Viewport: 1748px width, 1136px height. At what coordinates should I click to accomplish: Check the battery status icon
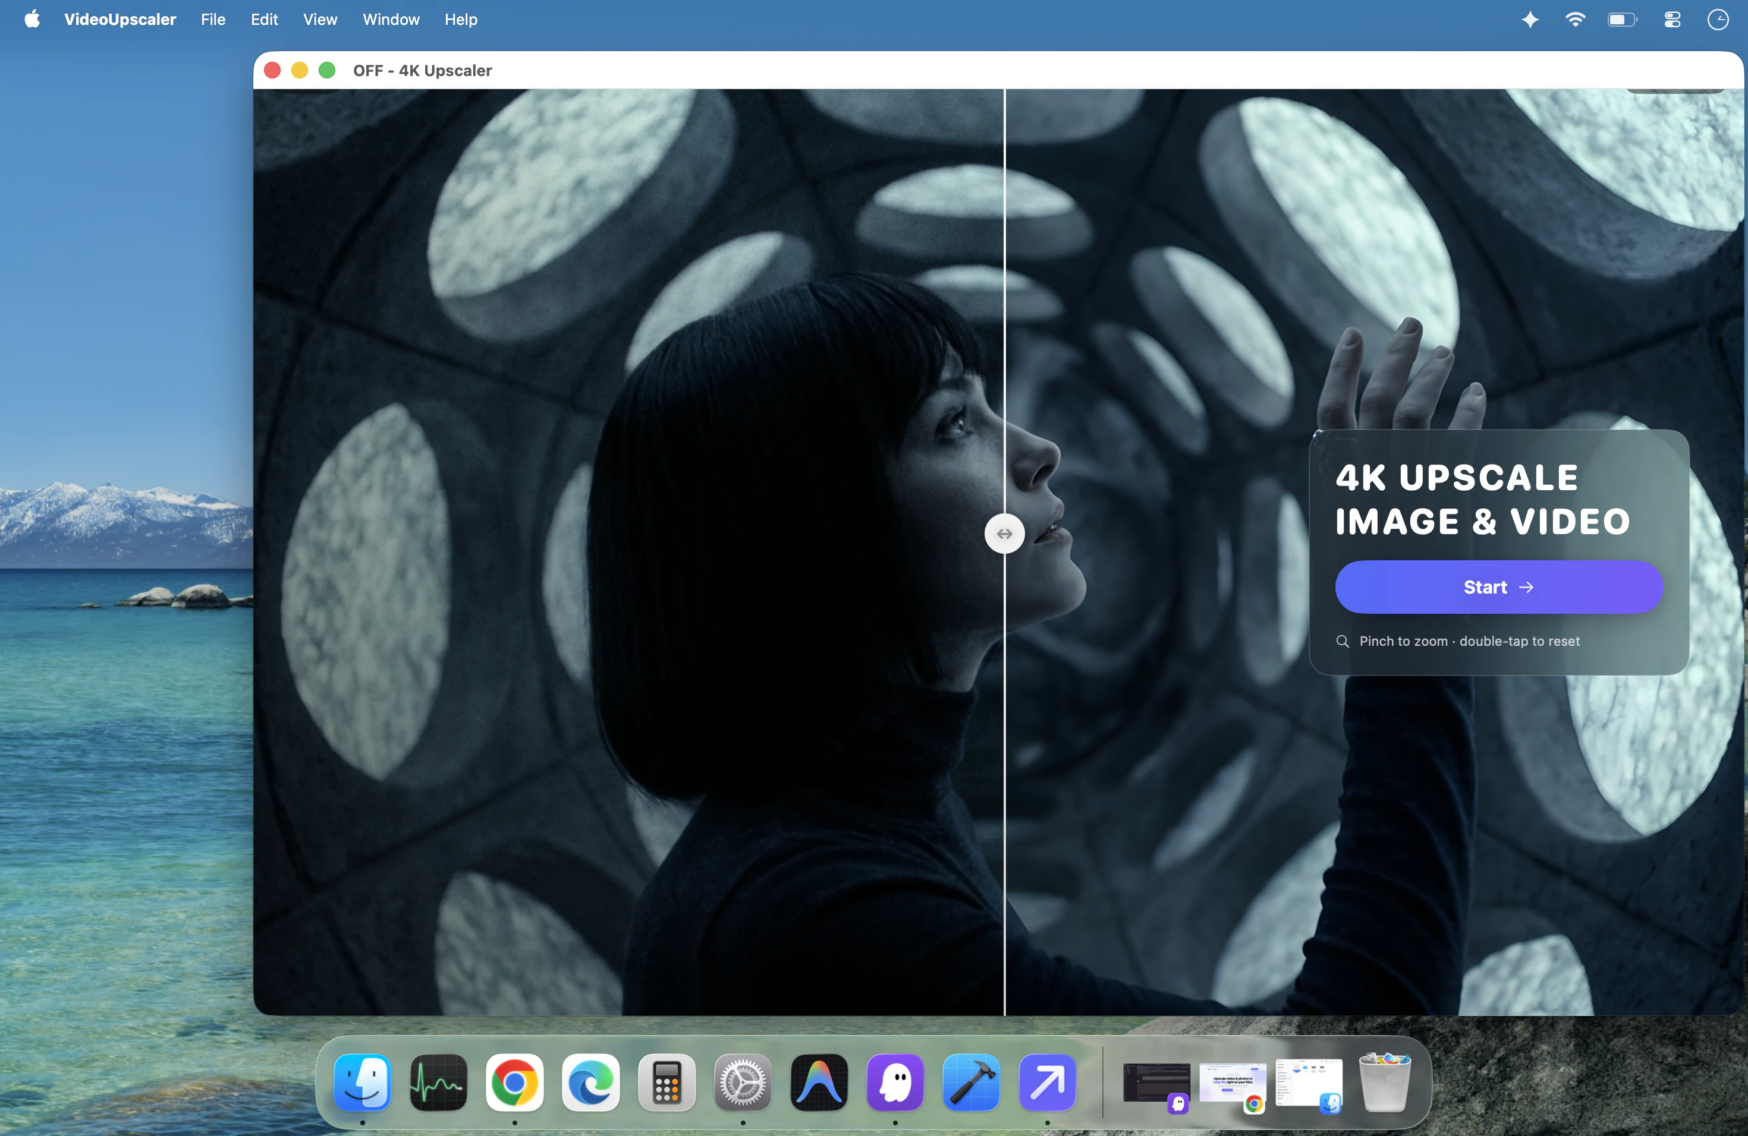point(1623,20)
